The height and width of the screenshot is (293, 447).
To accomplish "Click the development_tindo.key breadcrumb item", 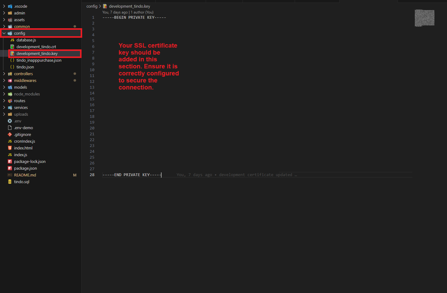I will pos(129,6).
